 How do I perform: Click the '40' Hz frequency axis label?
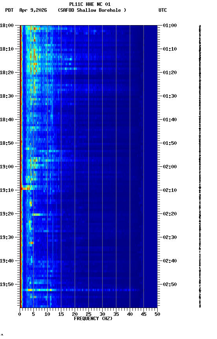[x=130, y=314]
